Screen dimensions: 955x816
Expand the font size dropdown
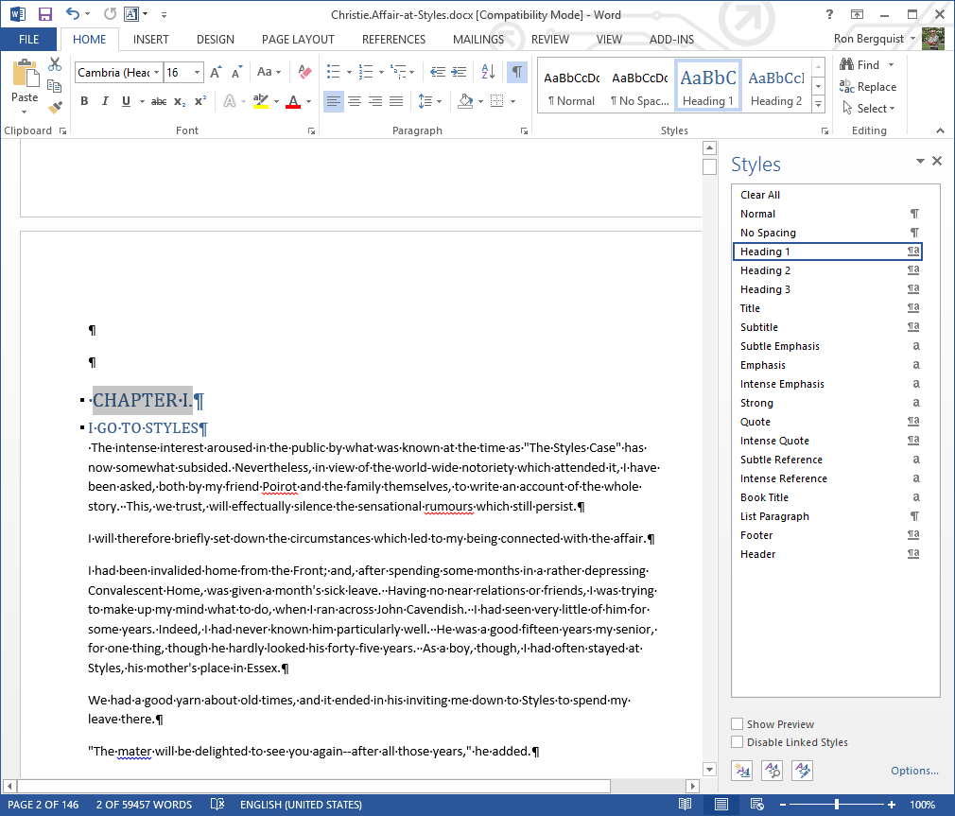(x=198, y=73)
